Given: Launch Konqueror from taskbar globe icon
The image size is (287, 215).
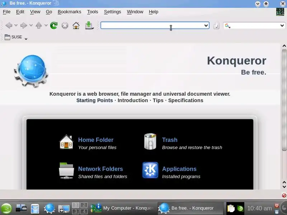Looking at the screenshot, I should (x=50, y=209).
